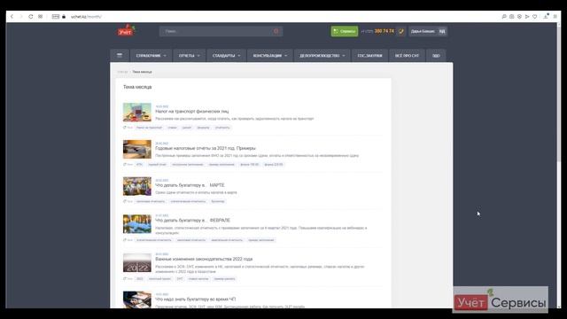Image resolution: width=567 pixels, height=319 pixels.
Task: Click the 'форма 100.00' tag chip
Action: click(x=250, y=164)
